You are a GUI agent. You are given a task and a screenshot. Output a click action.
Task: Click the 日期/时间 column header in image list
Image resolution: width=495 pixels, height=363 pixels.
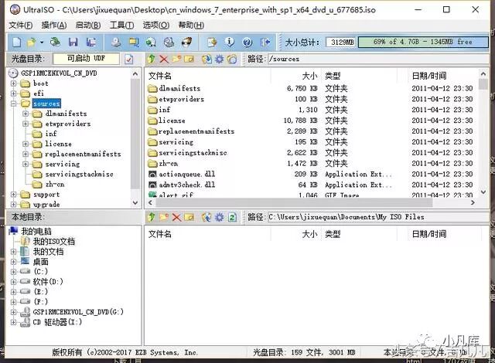coord(429,76)
